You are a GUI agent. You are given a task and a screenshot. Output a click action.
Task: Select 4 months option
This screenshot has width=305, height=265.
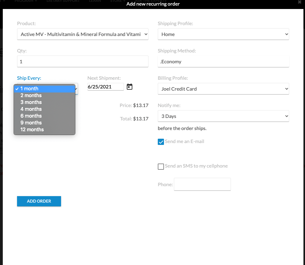tap(45, 109)
